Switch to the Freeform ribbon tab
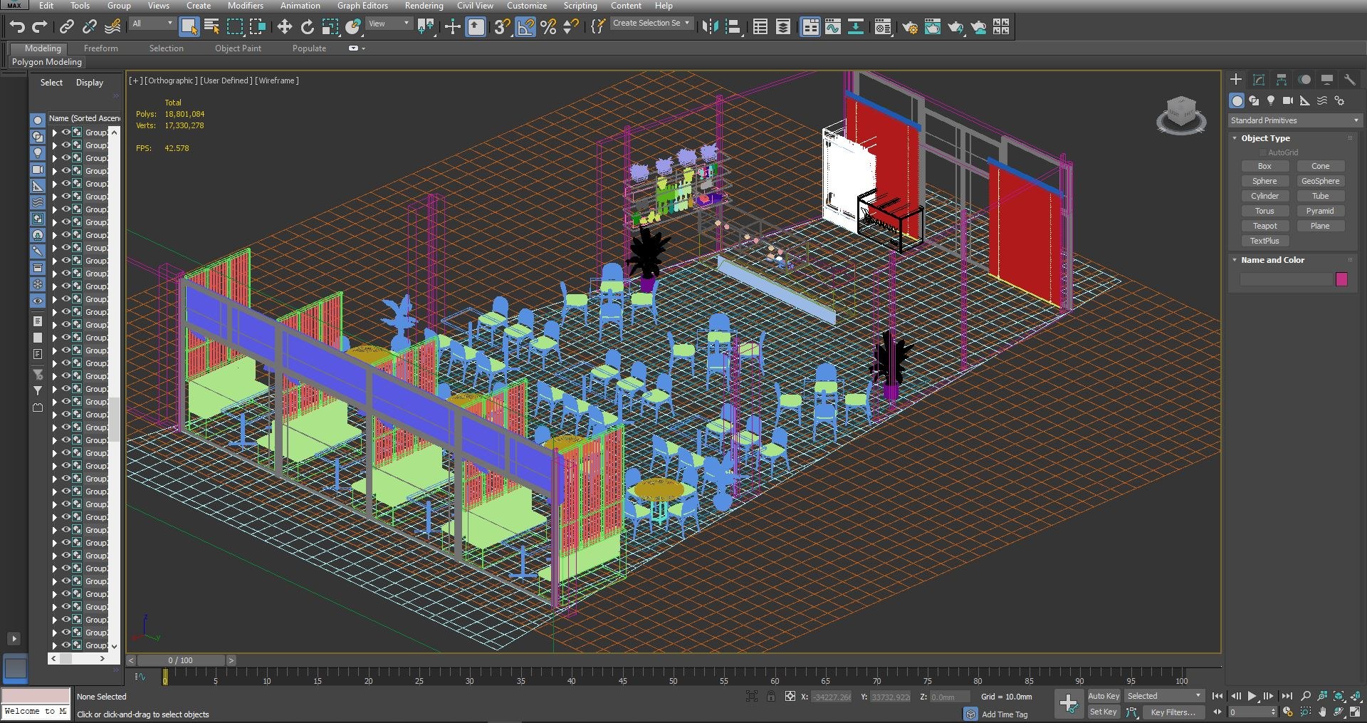Screen dimensions: 1367x723 tap(100, 48)
